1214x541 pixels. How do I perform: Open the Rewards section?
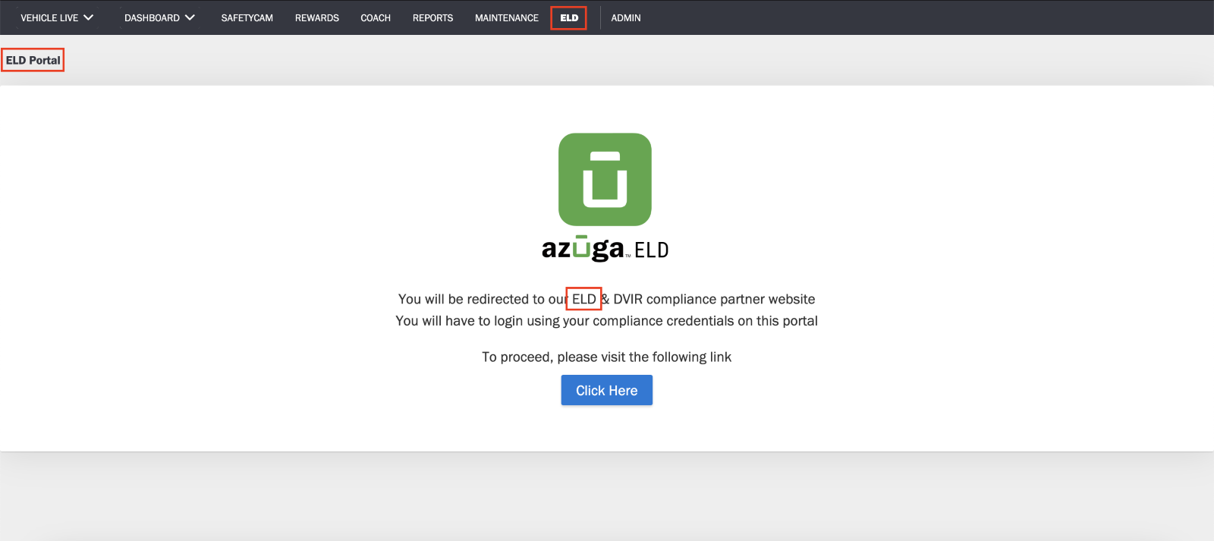click(x=317, y=17)
